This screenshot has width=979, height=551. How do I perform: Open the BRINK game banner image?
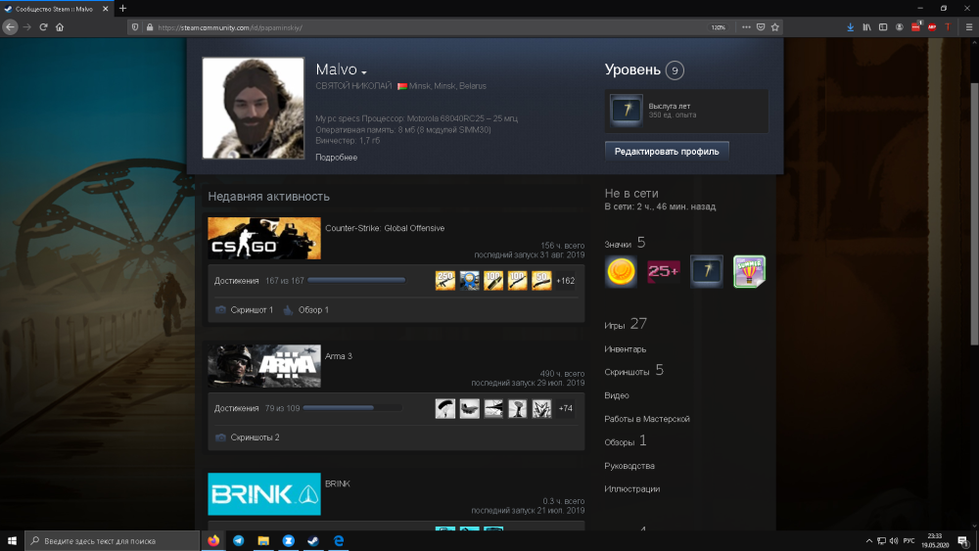(264, 494)
